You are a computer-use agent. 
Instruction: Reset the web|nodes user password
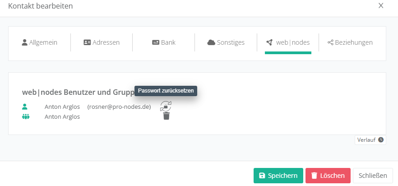[166, 107]
